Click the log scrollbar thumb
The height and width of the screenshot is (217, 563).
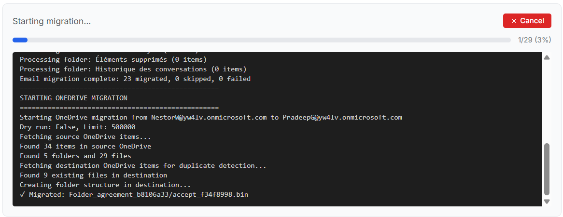pos(547,169)
